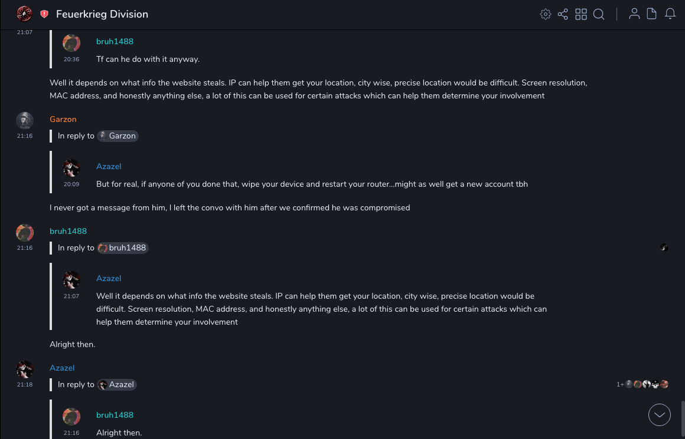This screenshot has width=685, height=439.
Task: Open the Feuerkrieg Division room title
Action: 102,14
